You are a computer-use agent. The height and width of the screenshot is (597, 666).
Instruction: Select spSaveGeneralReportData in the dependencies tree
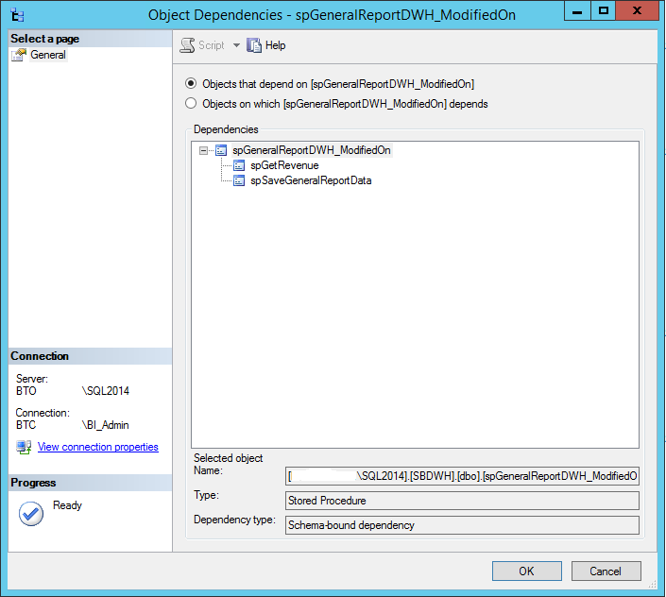tap(311, 180)
